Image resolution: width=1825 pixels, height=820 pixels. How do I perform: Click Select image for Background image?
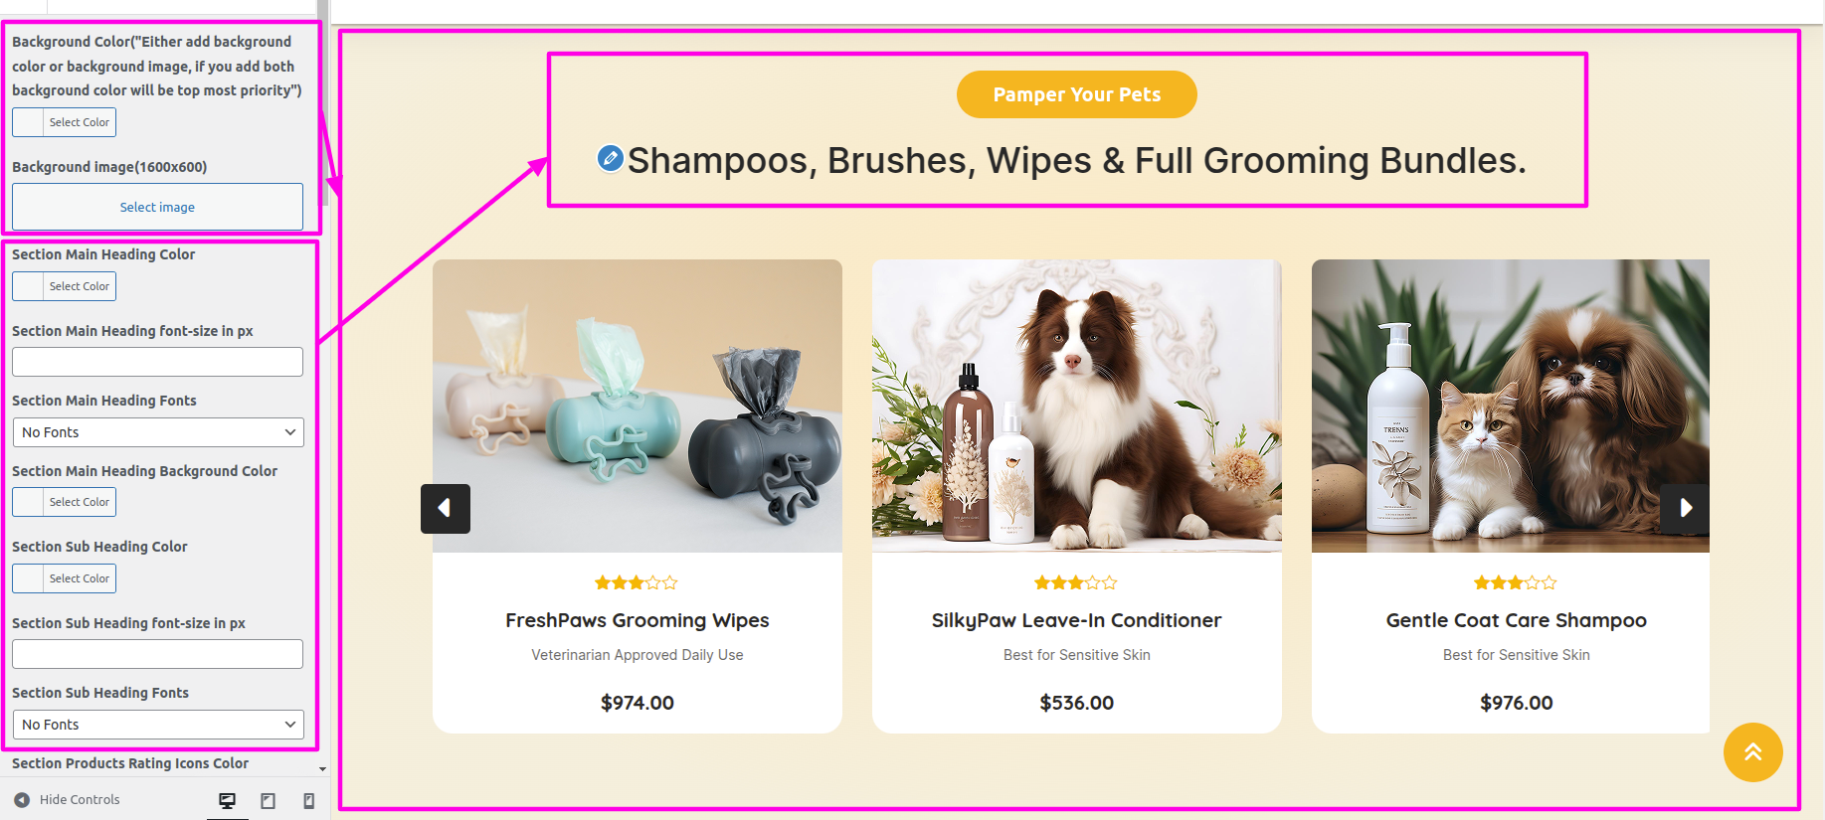[x=158, y=207]
